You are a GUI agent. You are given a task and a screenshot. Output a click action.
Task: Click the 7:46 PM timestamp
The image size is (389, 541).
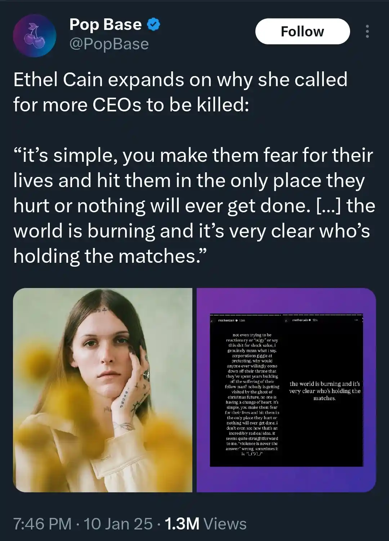coord(42,524)
